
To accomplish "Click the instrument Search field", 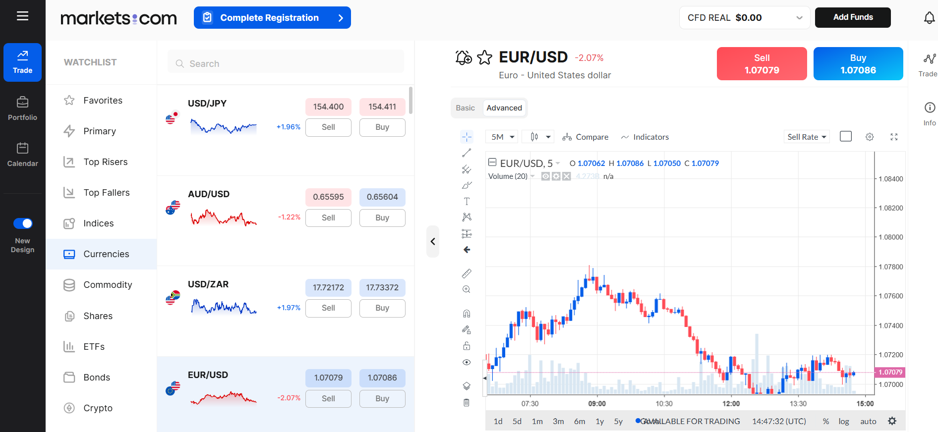I will (x=286, y=63).
